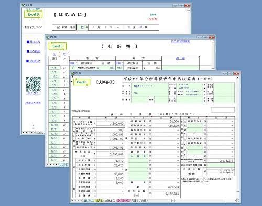Select the expense total cell 623,589
Screen dimensions: 262x206
click(x=166, y=187)
